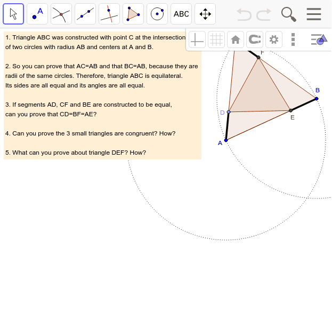
Task: Select the Circle with Center tool
Action: coord(157,14)
